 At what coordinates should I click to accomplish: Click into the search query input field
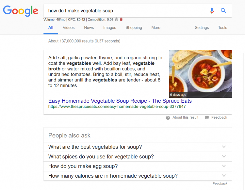pyautogui.click(x=124, y=11)
